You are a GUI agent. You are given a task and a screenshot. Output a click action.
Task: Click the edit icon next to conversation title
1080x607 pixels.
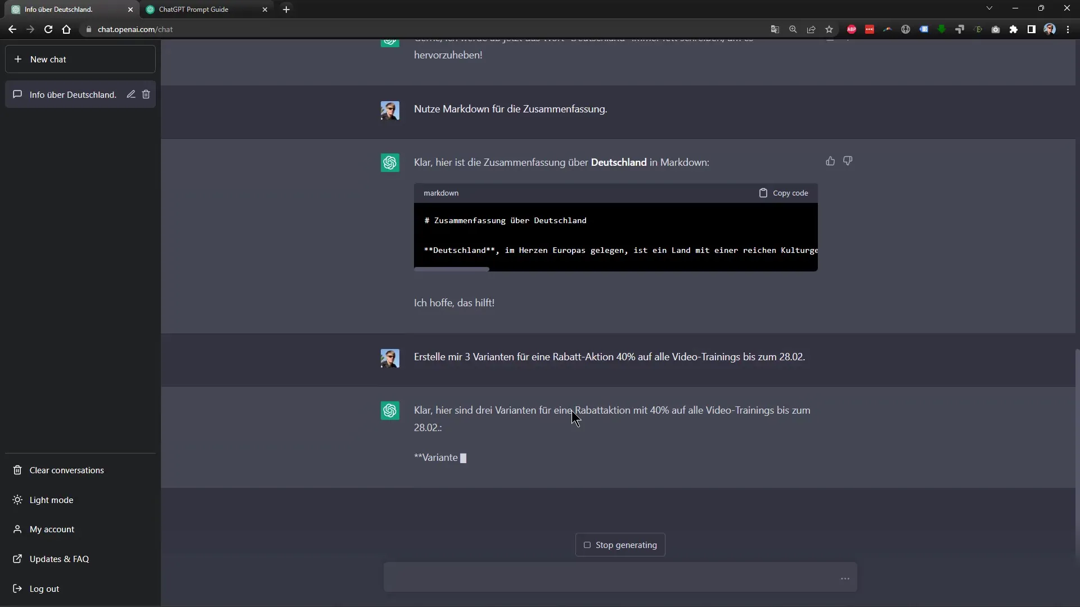pyautogui.click(x=130, y=94)
